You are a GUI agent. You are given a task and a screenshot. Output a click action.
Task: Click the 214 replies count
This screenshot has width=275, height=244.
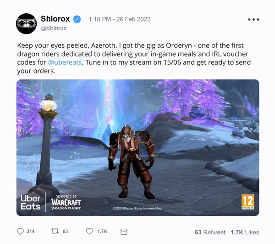[x=31, y=231]
